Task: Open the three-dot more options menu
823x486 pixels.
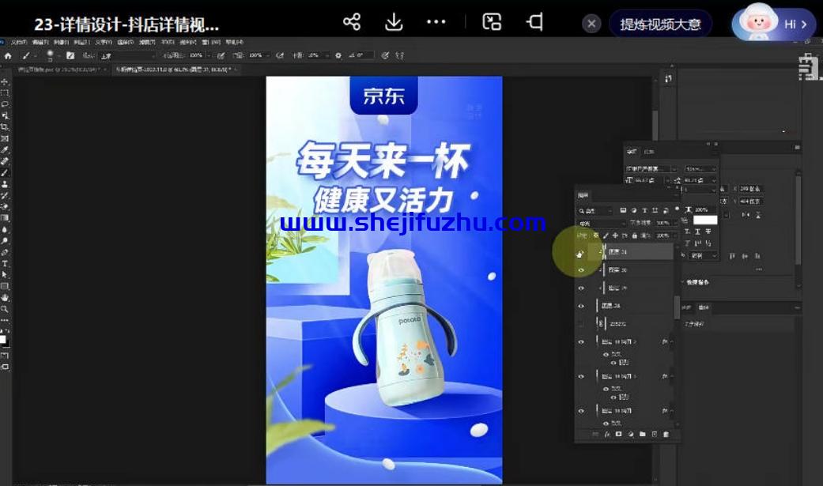Action: tap(436, 22)
